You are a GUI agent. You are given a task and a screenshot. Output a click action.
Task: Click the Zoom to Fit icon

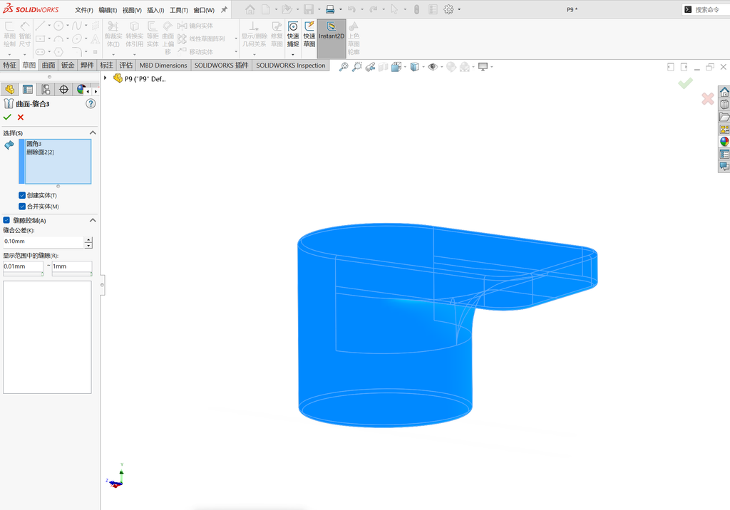(344, 66)
